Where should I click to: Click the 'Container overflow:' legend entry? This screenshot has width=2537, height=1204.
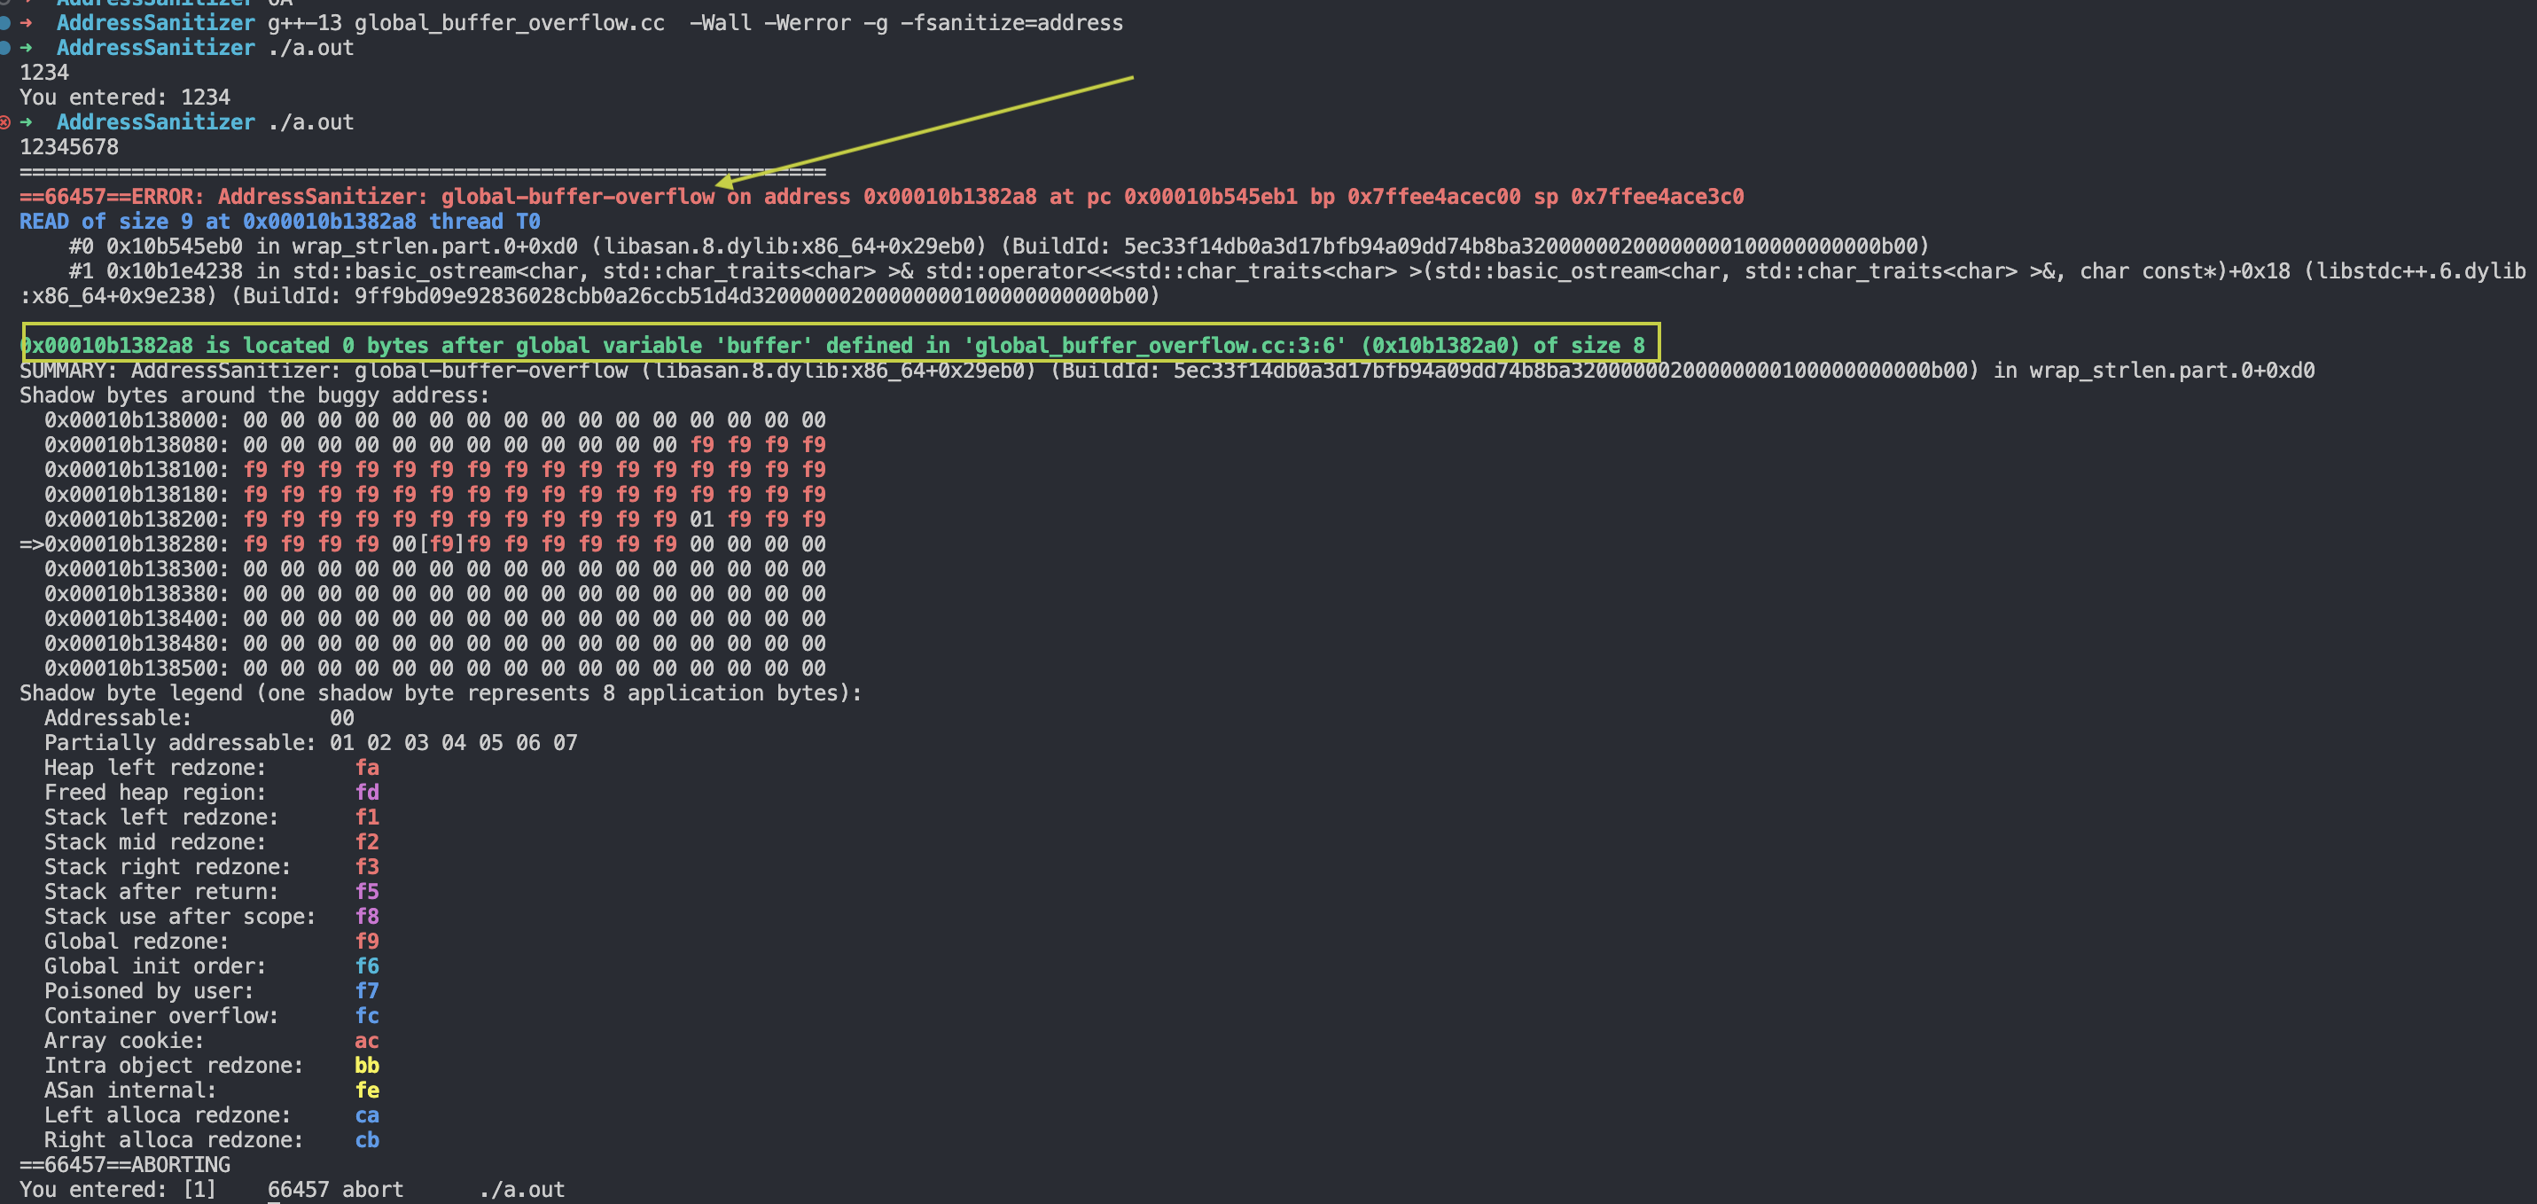click(x=212, y=1016)
